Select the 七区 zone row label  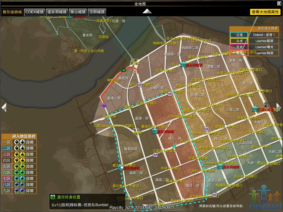point(7,179)
